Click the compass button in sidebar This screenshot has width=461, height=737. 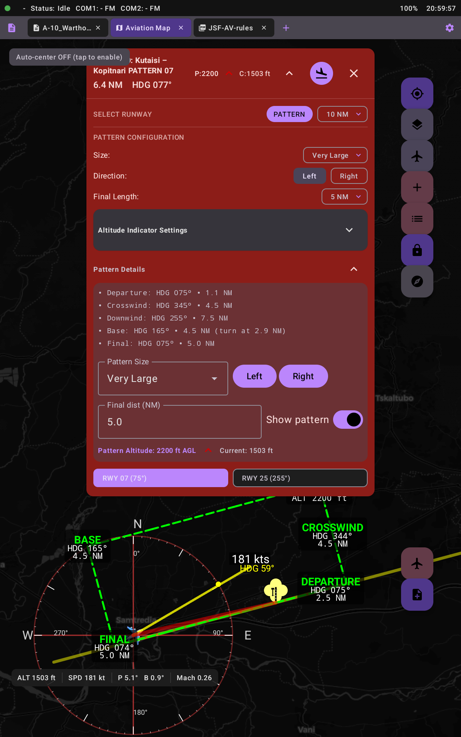417,281
